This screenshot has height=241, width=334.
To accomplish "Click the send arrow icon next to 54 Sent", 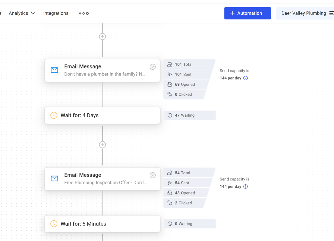I will pyautogui.click(x=170, y=183).
